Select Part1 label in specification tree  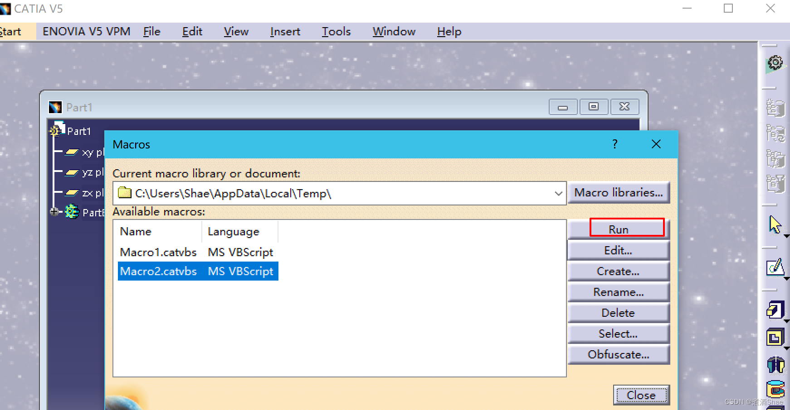79,131
